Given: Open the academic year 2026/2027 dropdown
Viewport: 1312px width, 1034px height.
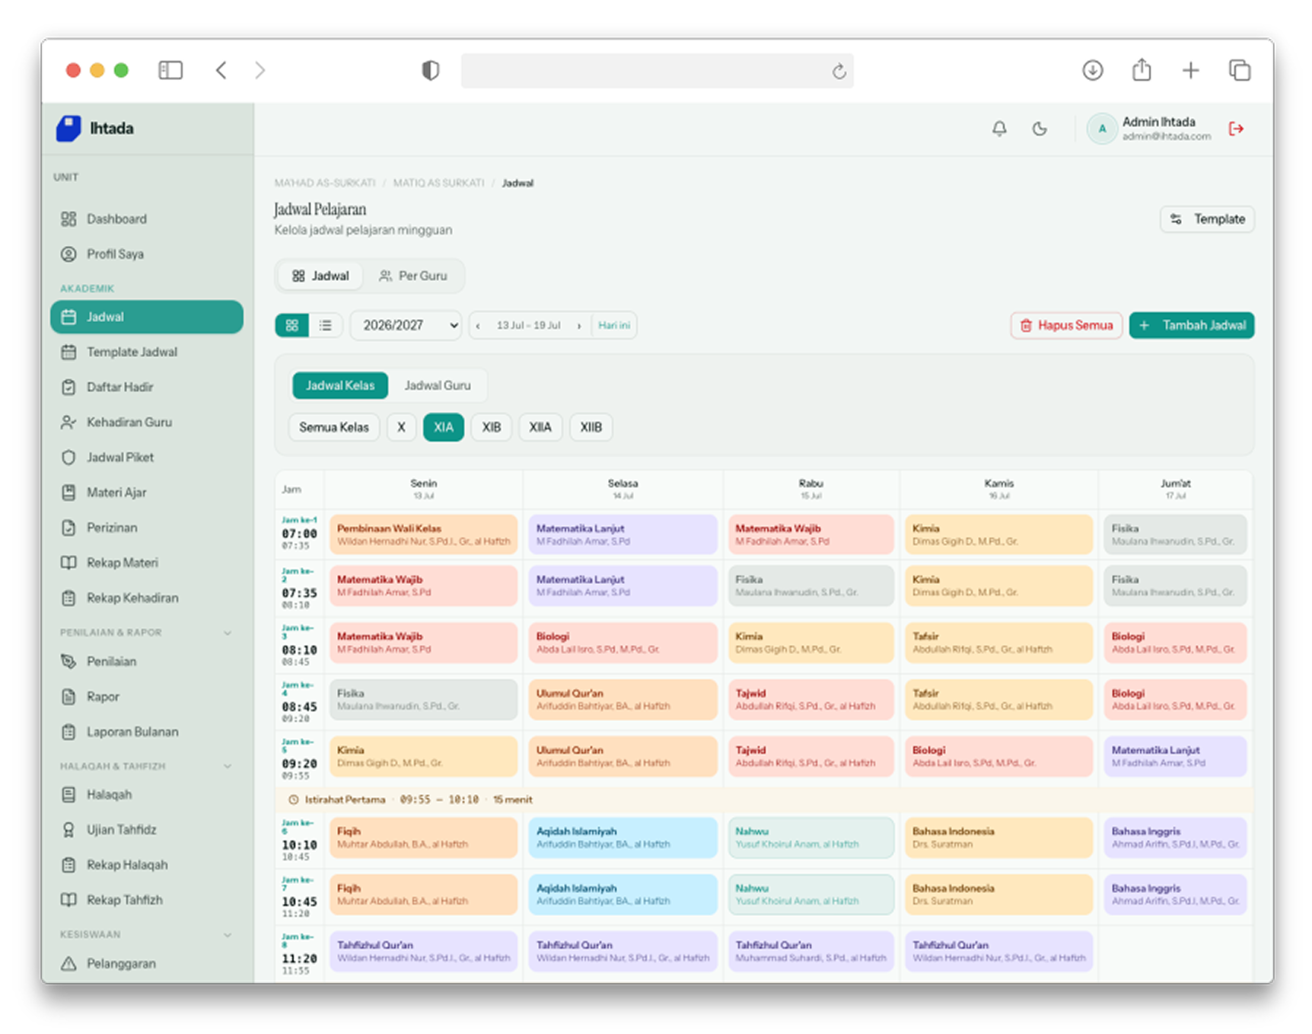Looking at the screenshot, I should (406, 325).
